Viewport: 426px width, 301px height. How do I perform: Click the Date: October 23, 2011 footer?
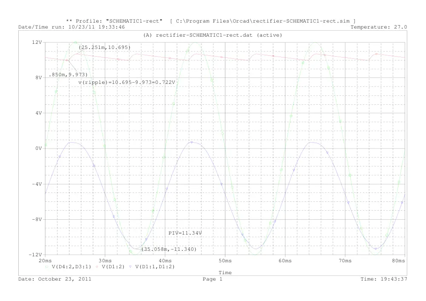[55, 279]
